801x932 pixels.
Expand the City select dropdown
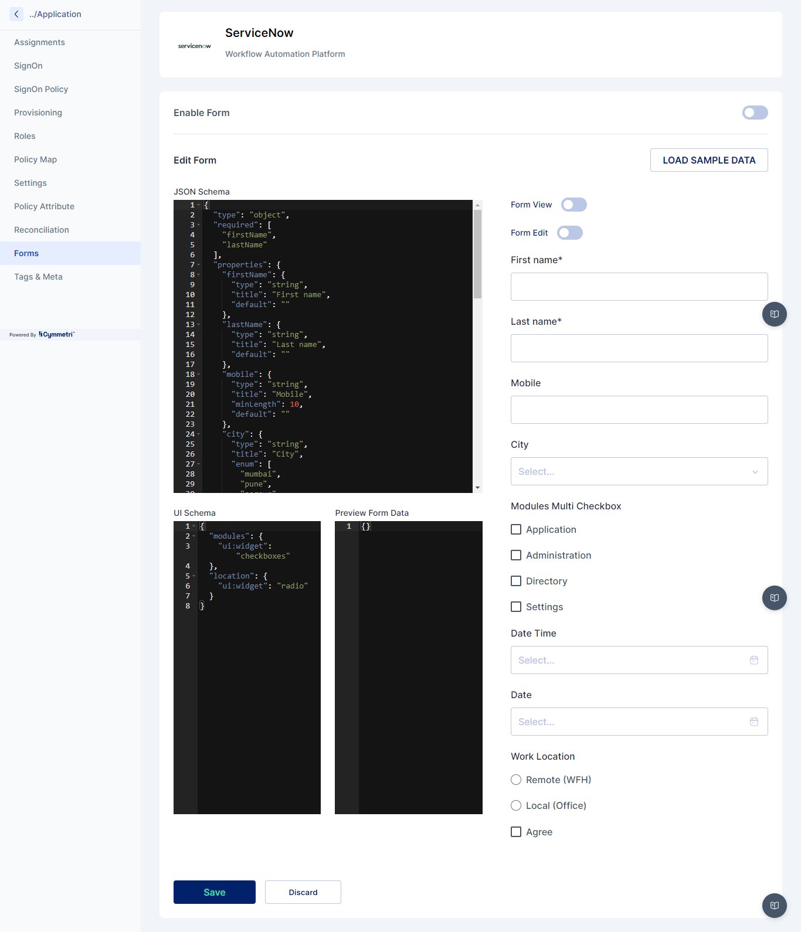pyautogui.click(x=639, y=471)
